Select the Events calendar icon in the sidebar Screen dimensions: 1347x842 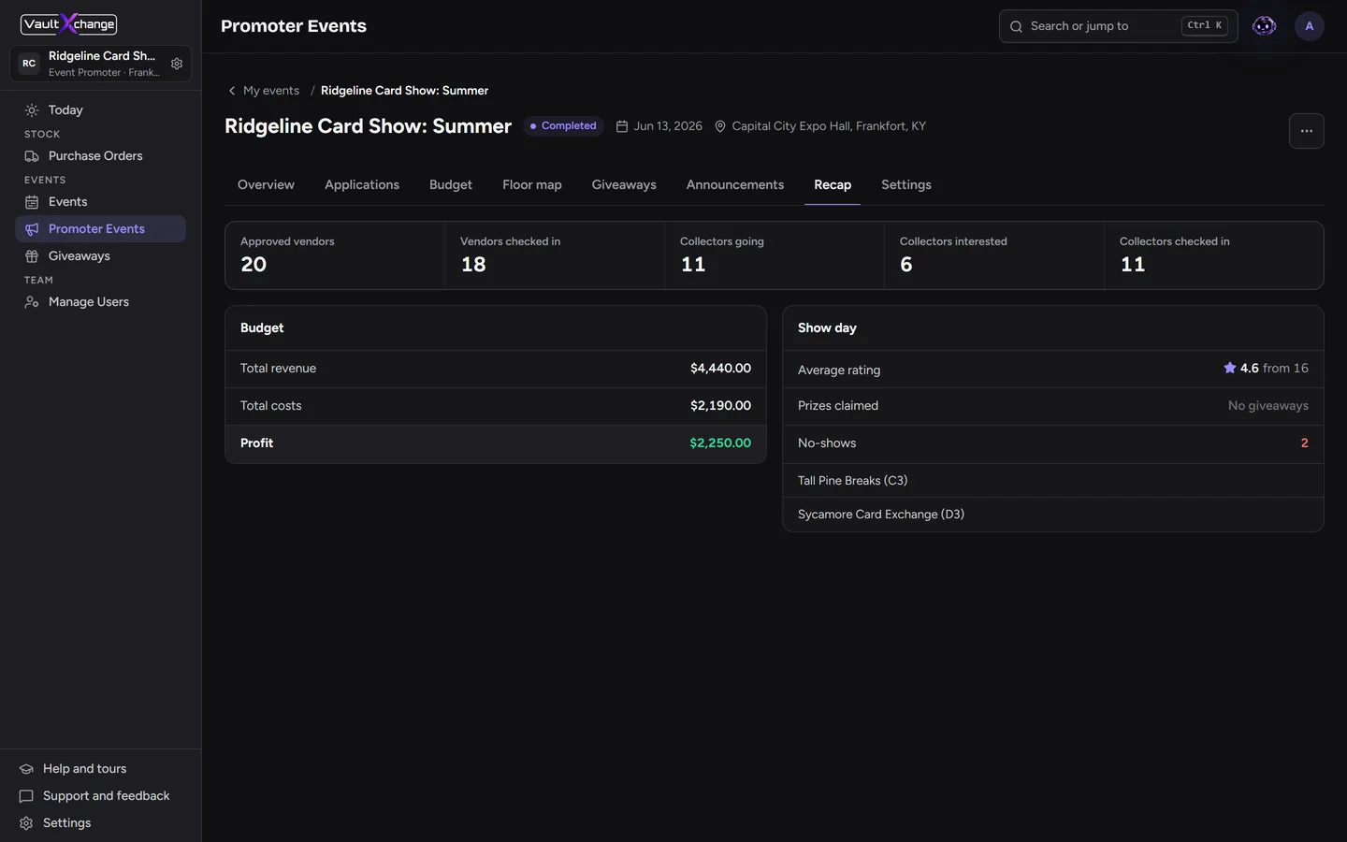(32, 202)
